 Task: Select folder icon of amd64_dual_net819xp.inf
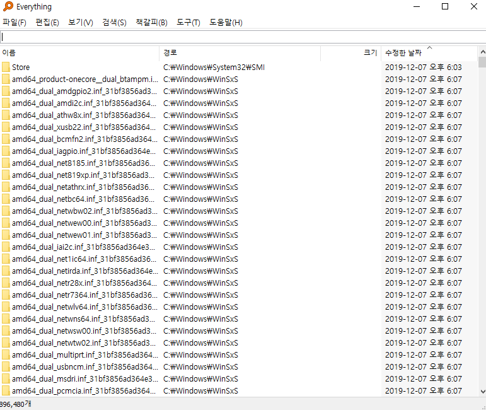pyautogui.click(x=6, y=175)
